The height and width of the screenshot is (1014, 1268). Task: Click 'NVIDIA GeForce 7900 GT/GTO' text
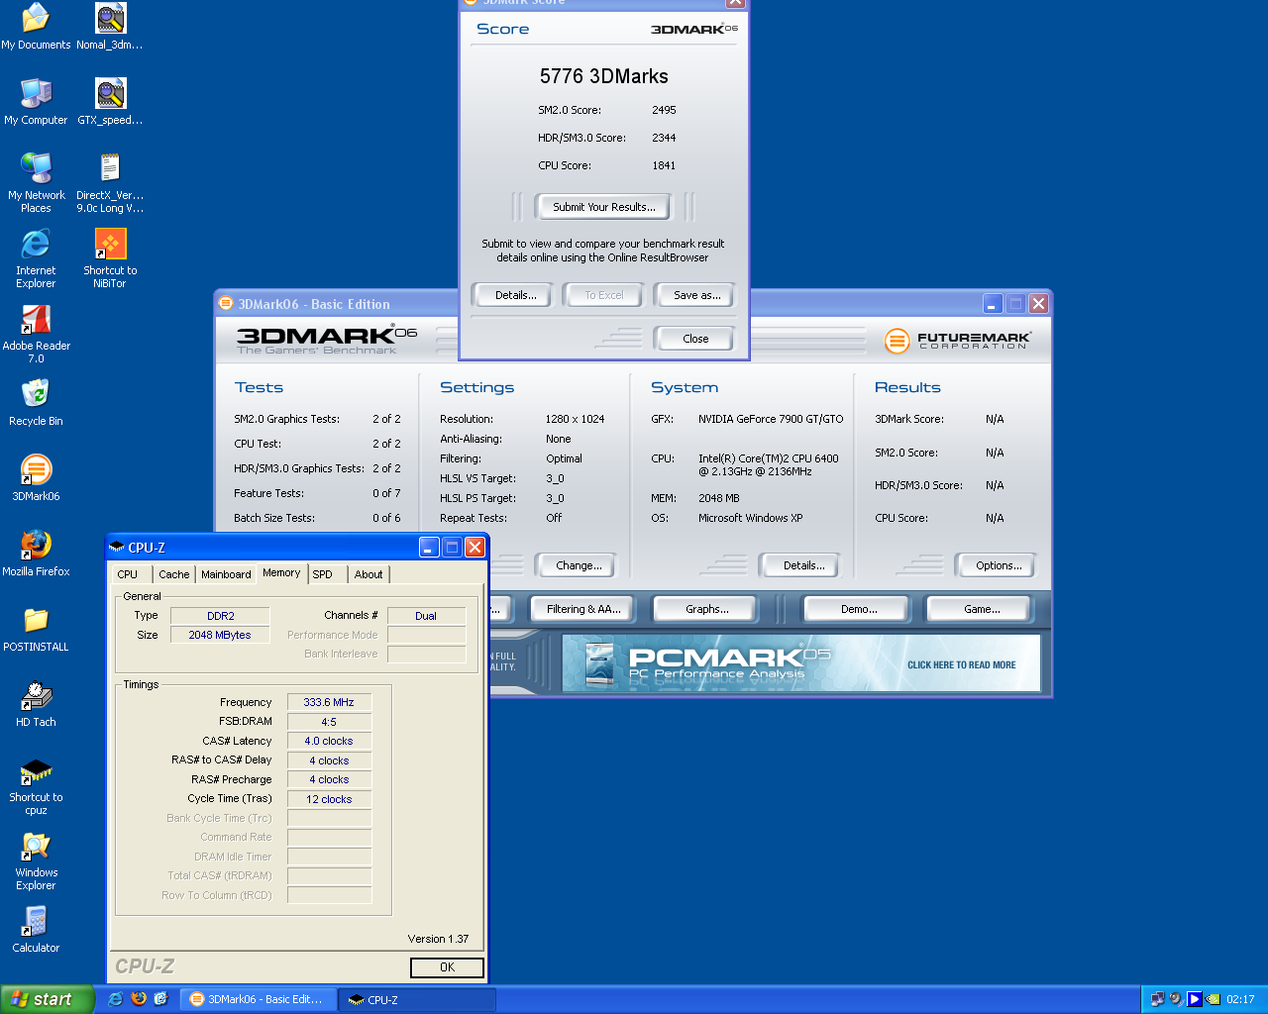coord(771,419)
